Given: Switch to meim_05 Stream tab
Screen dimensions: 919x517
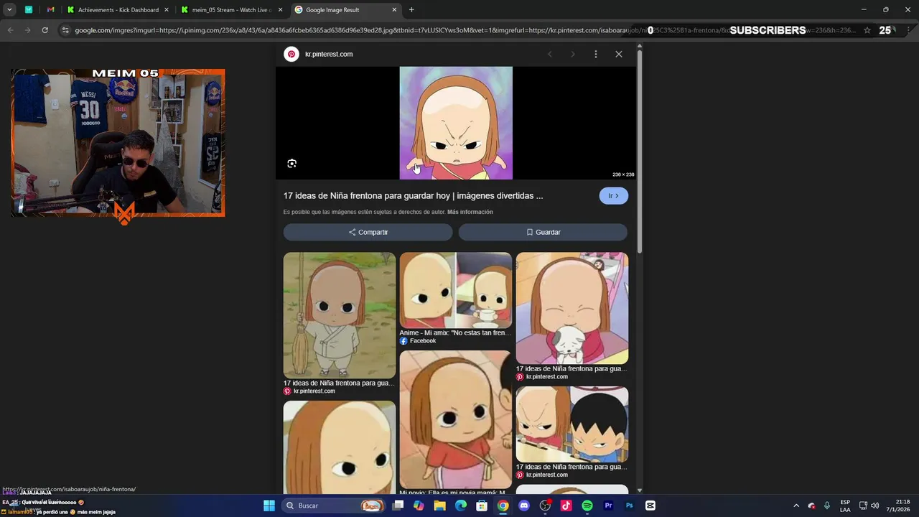Looking at the screenshot, I should click(233, 10).
